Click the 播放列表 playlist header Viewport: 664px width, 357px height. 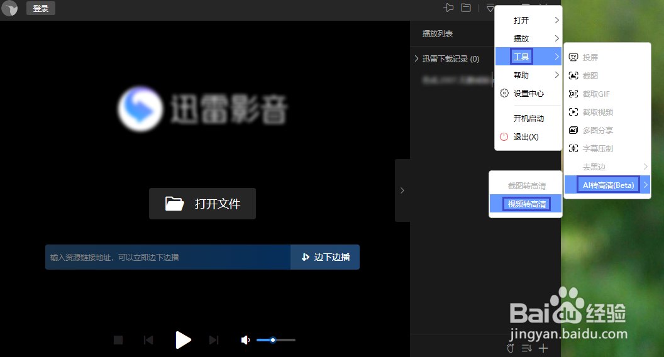tap(438, 33)
